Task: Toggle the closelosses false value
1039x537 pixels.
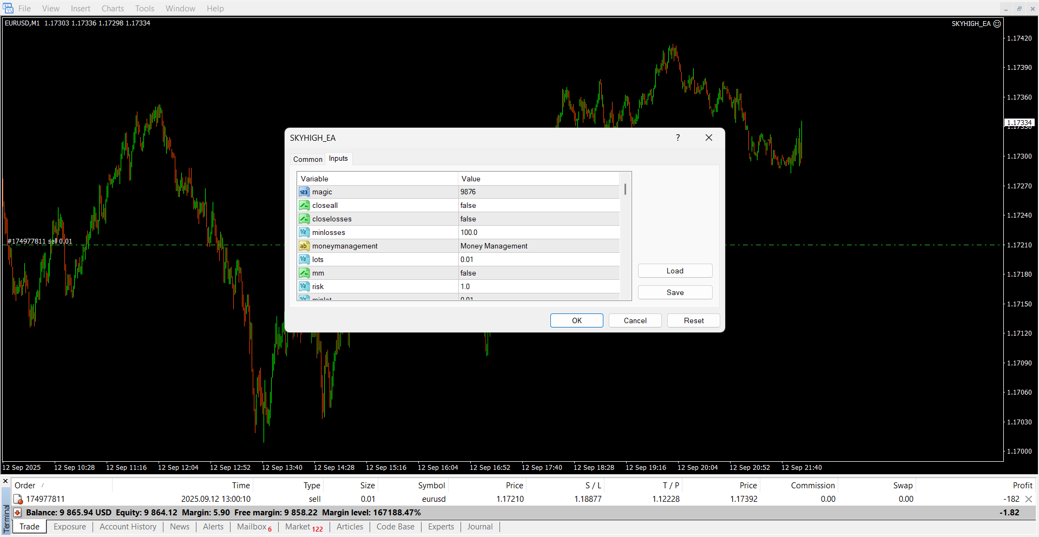Action: point(468,219)
